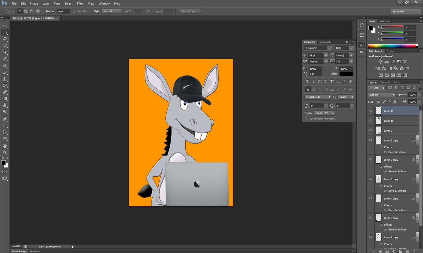Open the Layer menu
Screen dimensions: 423x253
coord(46,4)
